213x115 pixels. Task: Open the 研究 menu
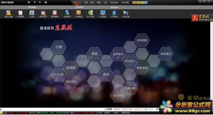(x=92, y=3)
